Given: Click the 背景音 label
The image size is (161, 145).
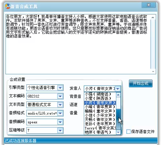Looking at the screenshot, I should pyautogui.click(x=75, y=96).
